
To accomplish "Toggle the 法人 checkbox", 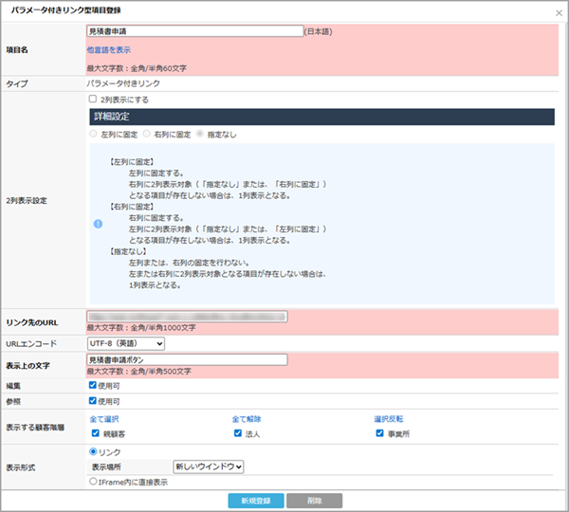I will (237, 433).
